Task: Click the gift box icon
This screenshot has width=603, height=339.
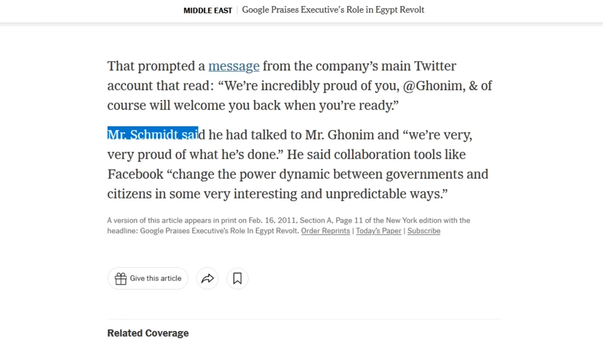Action: [x=121, y=278]
